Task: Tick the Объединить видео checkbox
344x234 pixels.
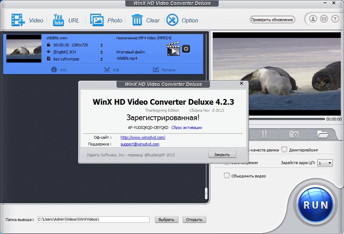Action: (227, 176)
